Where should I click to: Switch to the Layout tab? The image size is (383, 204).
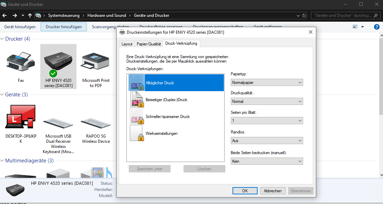pos(127,44)
